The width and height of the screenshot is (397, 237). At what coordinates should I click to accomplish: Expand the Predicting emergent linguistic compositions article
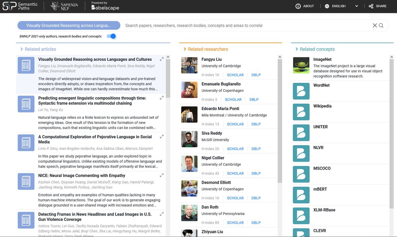coord(162,98)
